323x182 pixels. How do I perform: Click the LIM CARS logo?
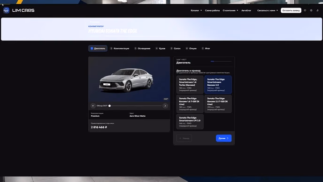[19, 10]
